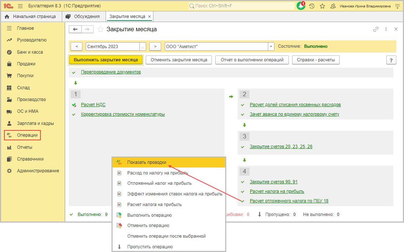This screenshot has width=404, height=252.
Task: Click the notifications bell icon
Action: [x=301, y=6]
